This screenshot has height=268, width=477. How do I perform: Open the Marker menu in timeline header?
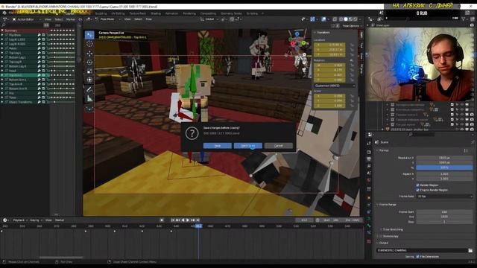click(x=60, y=220)
